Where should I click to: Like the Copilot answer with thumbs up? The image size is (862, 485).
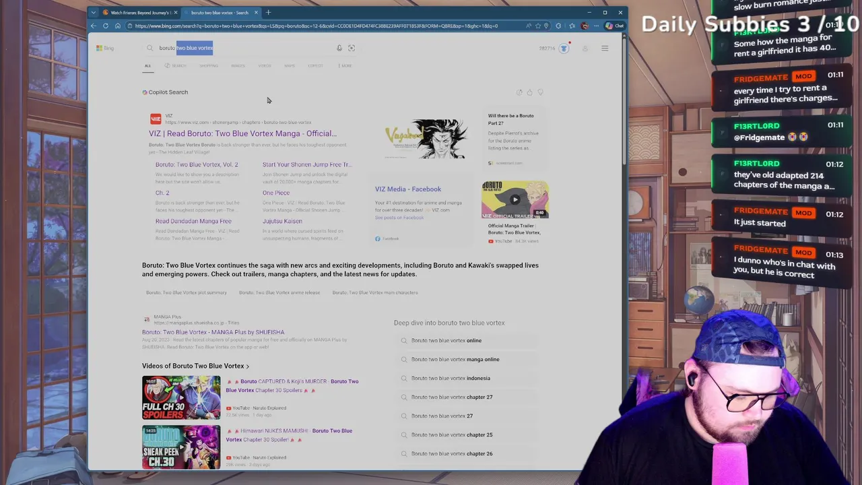pyautogui.click(x=529, y=92)
